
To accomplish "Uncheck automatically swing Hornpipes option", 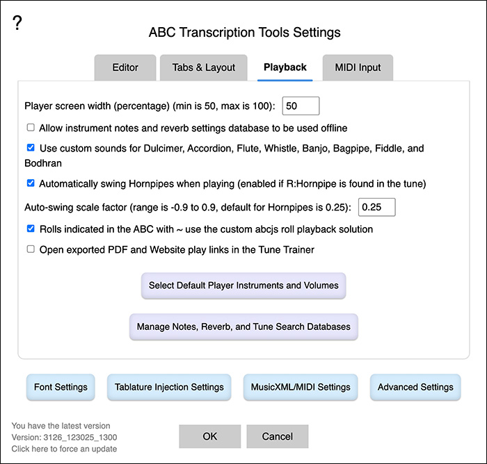I will coord(31,183).
